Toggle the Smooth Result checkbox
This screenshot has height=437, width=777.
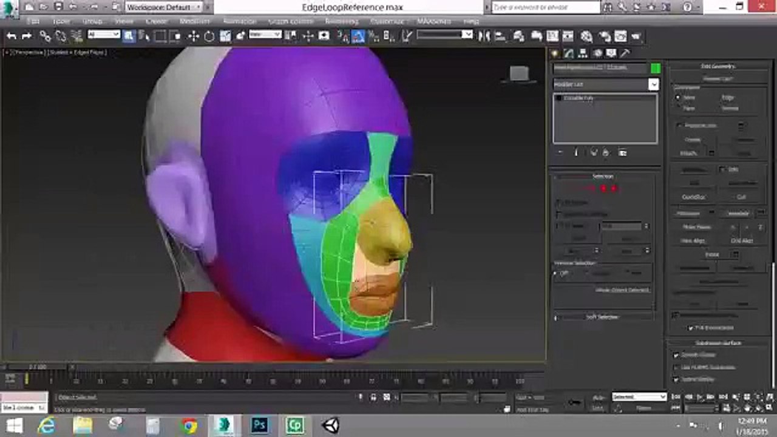(676, 354)
